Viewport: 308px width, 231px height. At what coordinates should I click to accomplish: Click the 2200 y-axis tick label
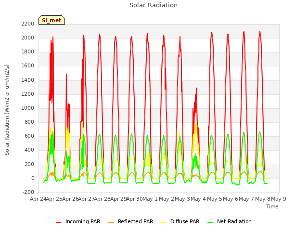click(28, 24)
